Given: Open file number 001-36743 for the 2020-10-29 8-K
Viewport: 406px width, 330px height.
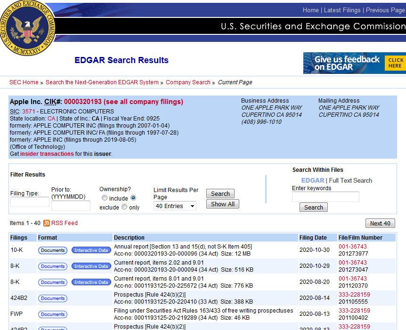Looking at the screenshot, I should (353, 263).
